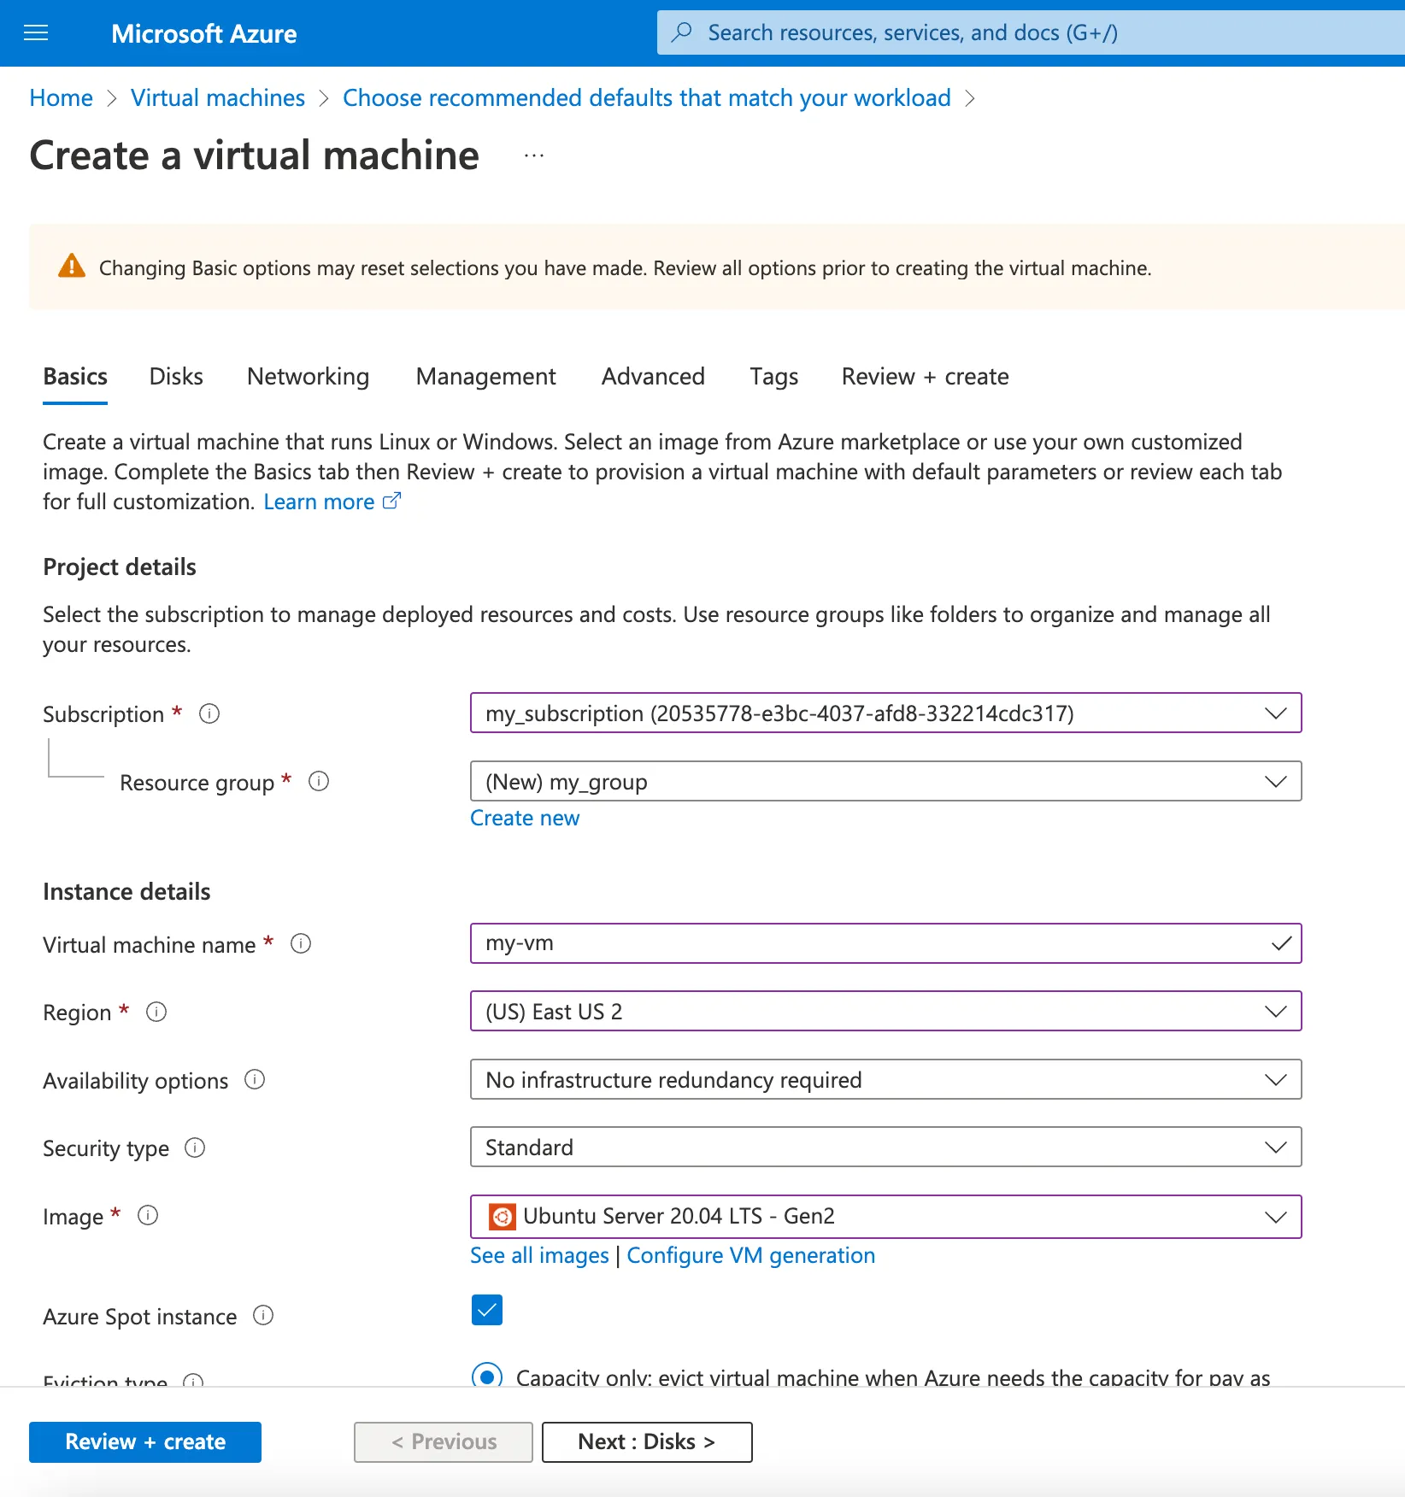
Task: Open the Image selection dropdown
Action: point(1275,1217)
